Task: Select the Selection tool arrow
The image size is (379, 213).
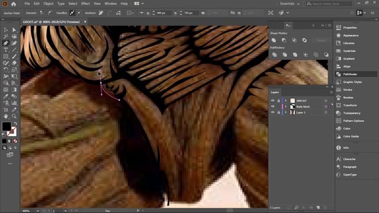Action: click(x=6, y=30)
